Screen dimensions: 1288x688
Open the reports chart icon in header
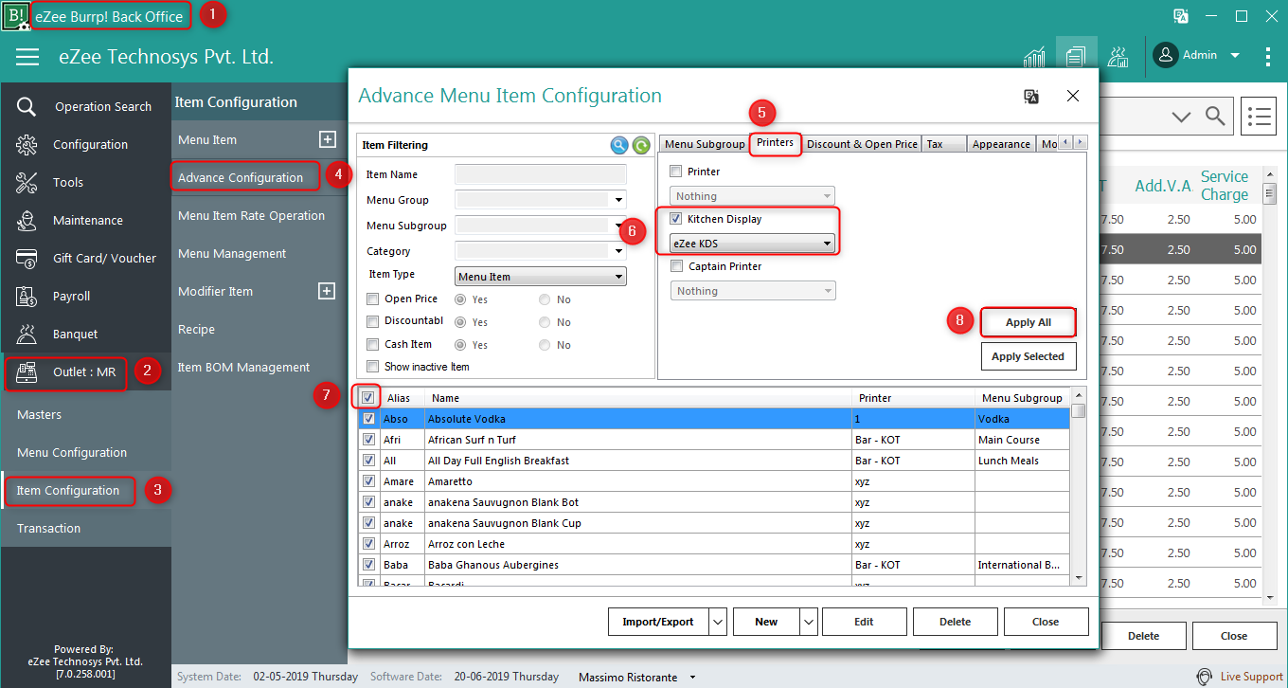[1034, 57]
